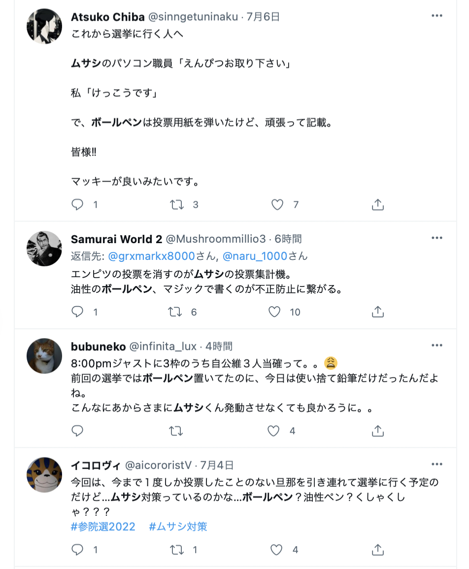Like bubuneko's tweet
This screenshot has height=569, width=469.
pos(273,431)
